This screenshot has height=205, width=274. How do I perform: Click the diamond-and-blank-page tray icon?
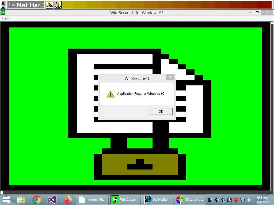(x=223, y=200)
